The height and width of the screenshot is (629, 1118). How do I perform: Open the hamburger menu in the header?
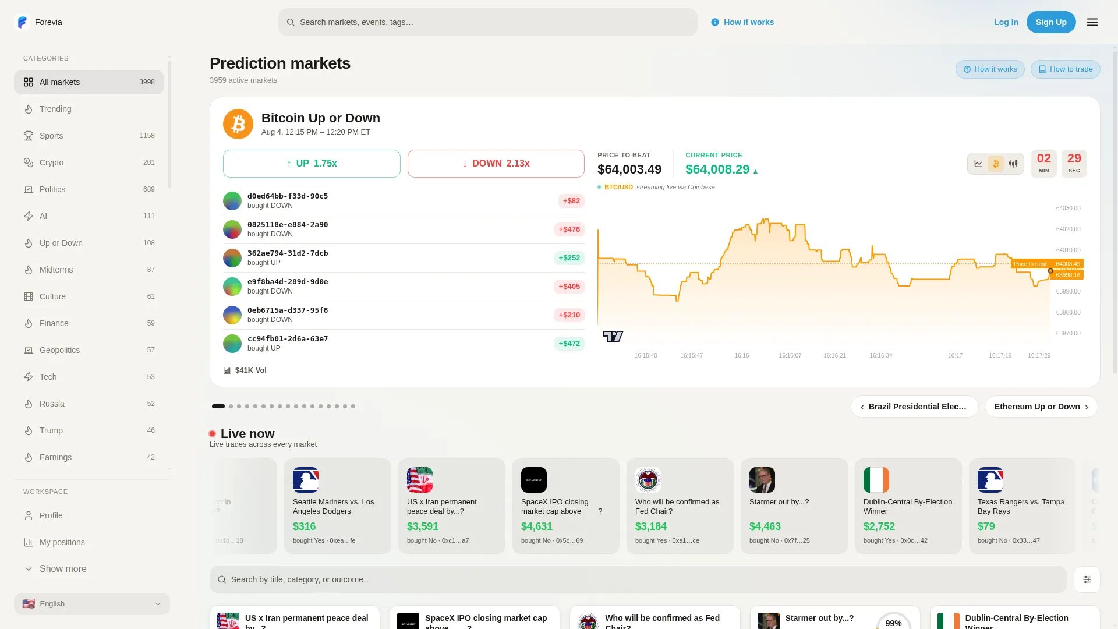click(x=1092, y=22)
